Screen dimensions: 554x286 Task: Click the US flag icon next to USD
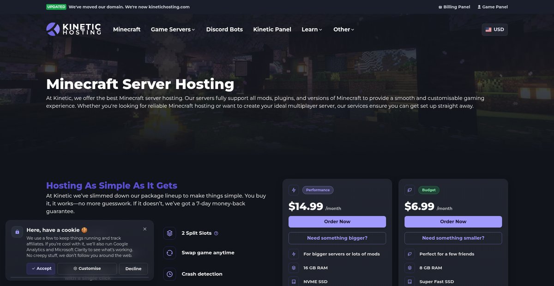tap(488, 30)
